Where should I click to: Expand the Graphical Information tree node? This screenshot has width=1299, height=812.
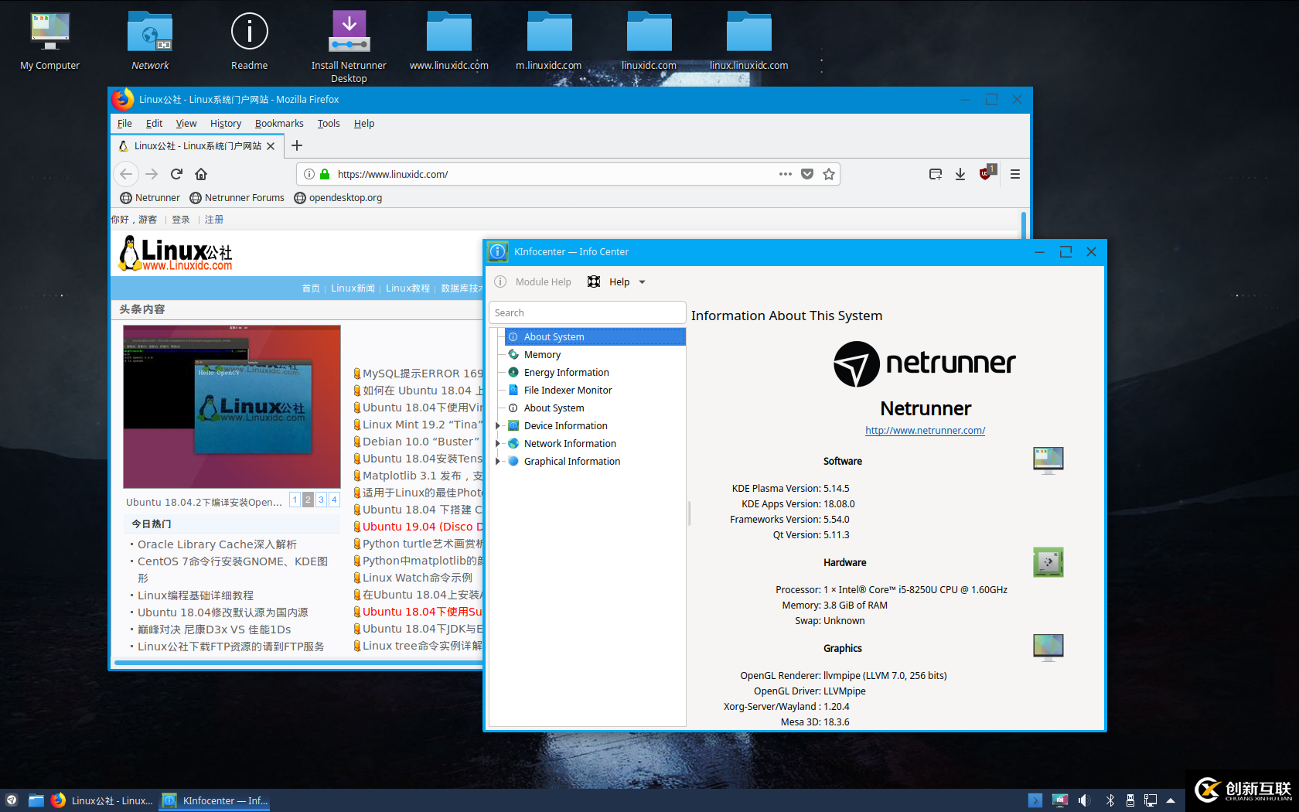tap(497, 462)
